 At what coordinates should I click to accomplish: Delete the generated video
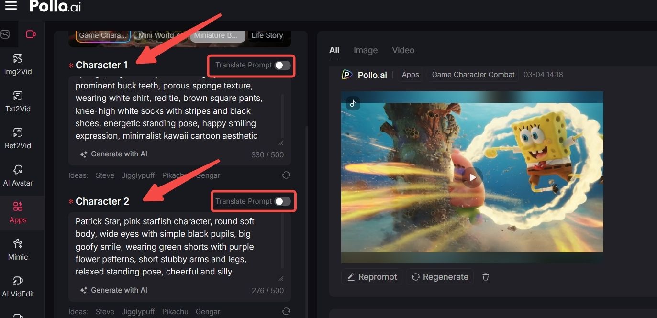pyautogui.click(x=486, y=277)
